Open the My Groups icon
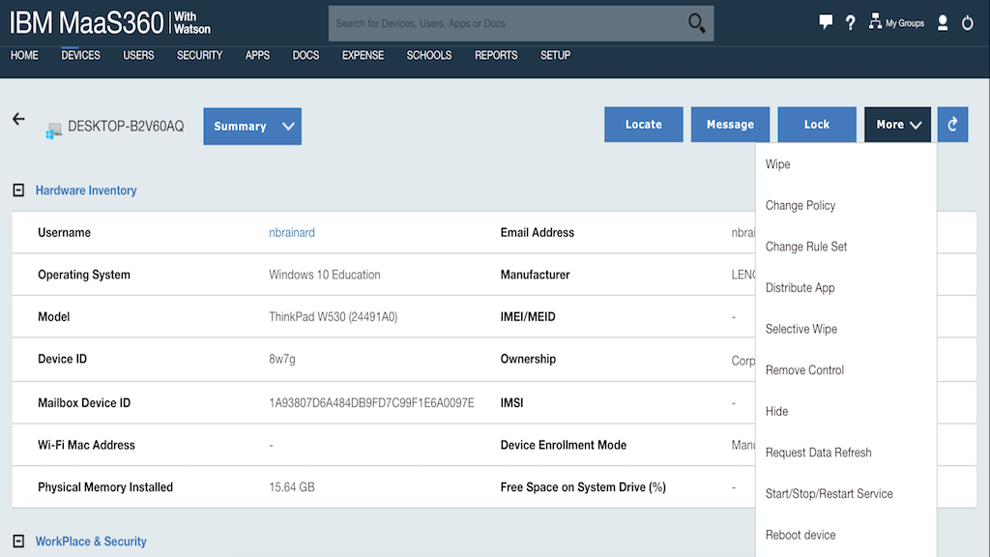This screenshot has width=990, height=557. pos(876,22)
